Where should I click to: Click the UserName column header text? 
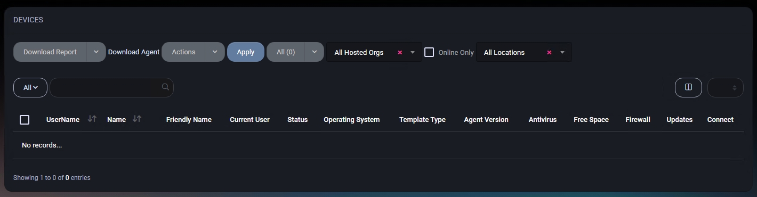coord(63,120)
